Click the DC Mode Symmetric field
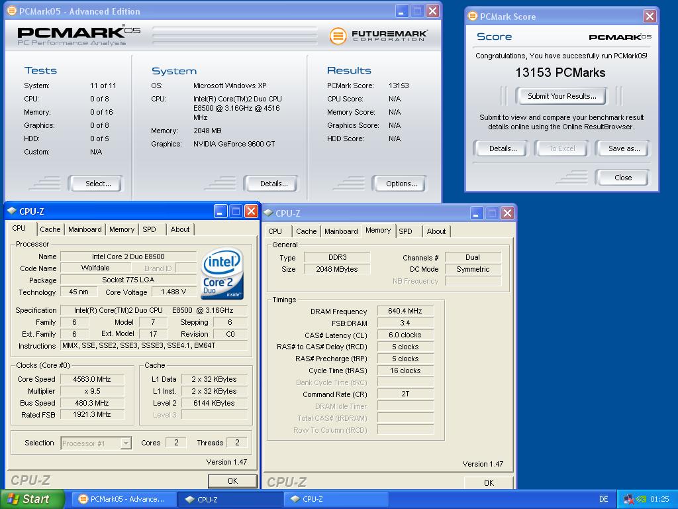 click(x=473, y=269)
